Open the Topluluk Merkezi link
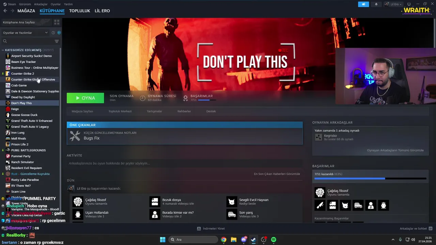436x245 pixels. (x=120, y=111)
